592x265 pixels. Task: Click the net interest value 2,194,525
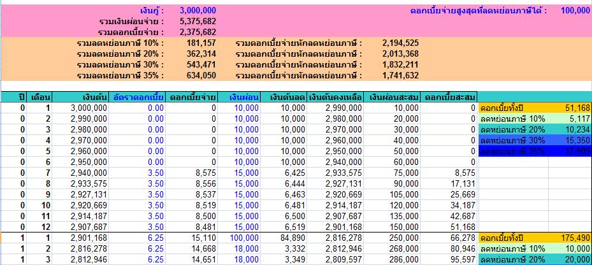click(401, 43)
